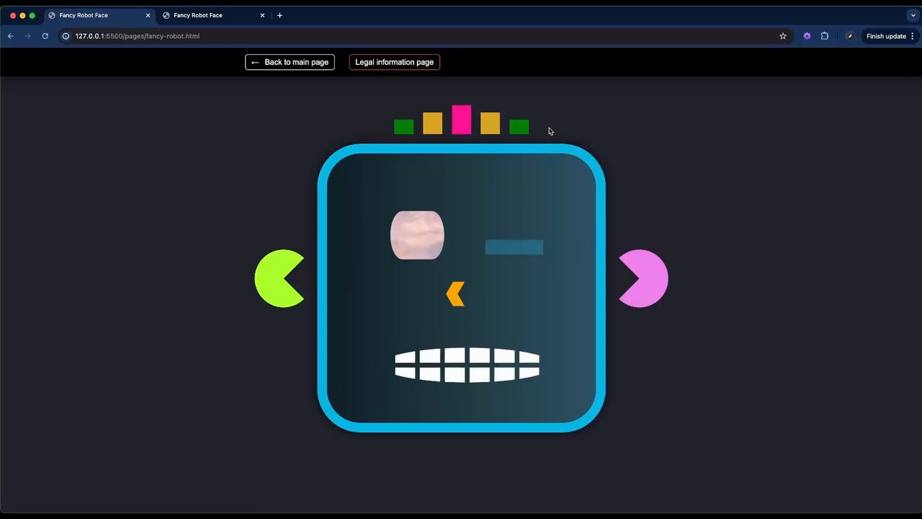Click the site information icon in address bar
Viewport: 922px width, 519px height.
pyautogui.click(x=66, y=36)
